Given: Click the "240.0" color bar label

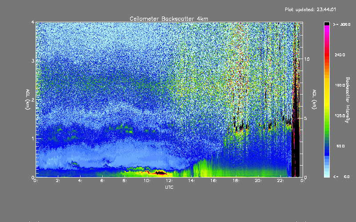Looking at the screenshot, I should [340, 55].
